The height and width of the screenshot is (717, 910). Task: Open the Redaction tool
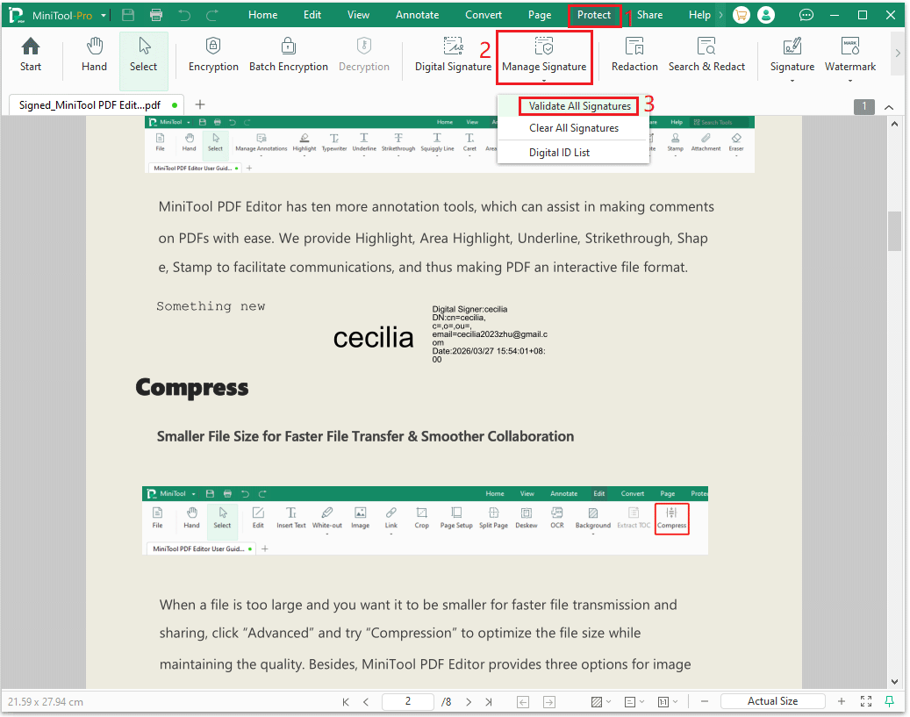point(634,57)
